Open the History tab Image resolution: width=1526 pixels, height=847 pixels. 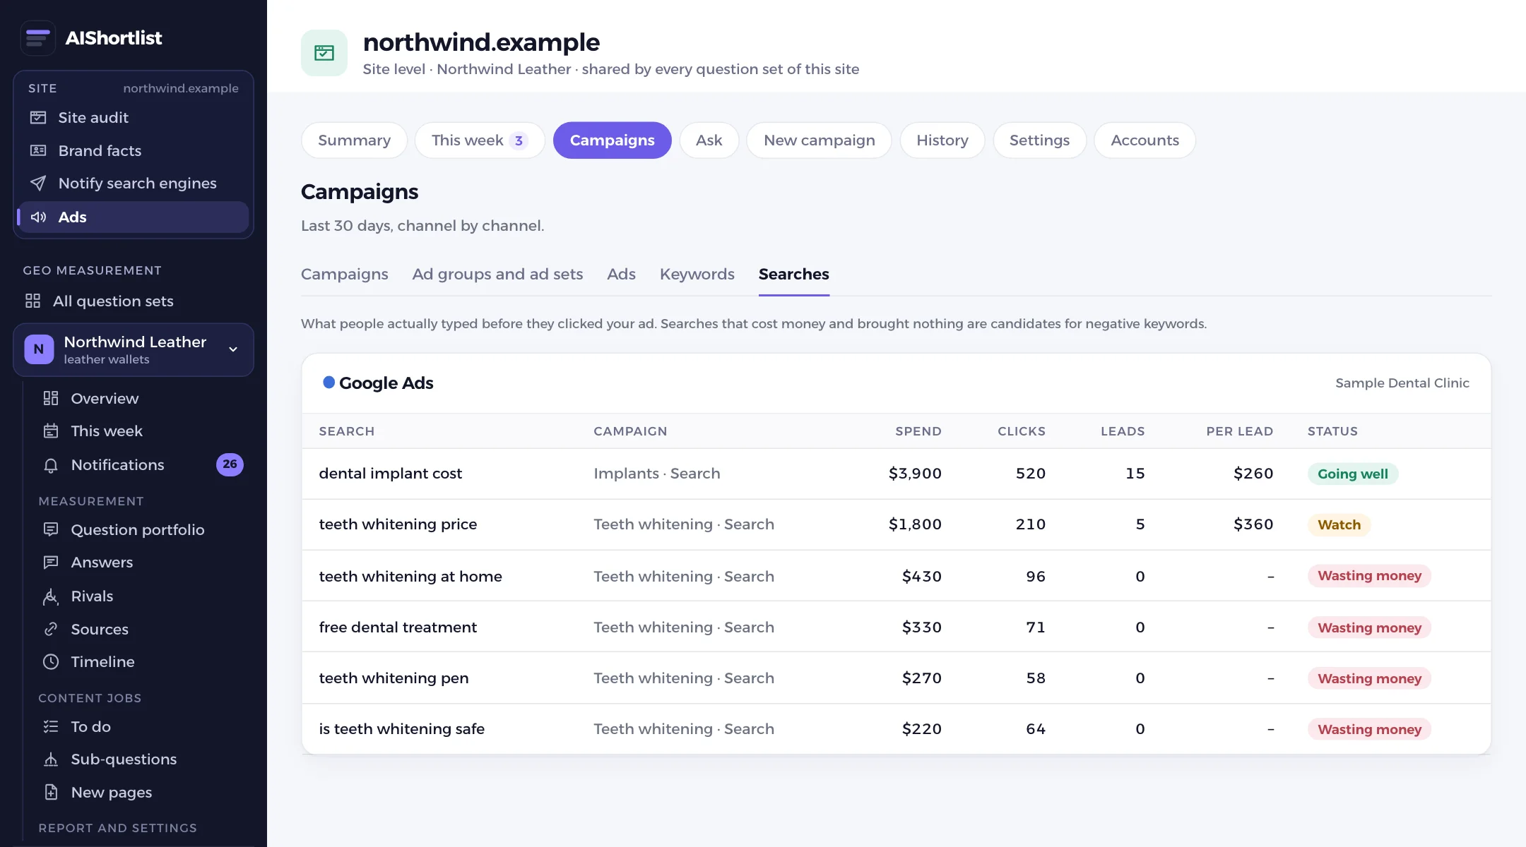pyautogui.click(x=942, y=140)
